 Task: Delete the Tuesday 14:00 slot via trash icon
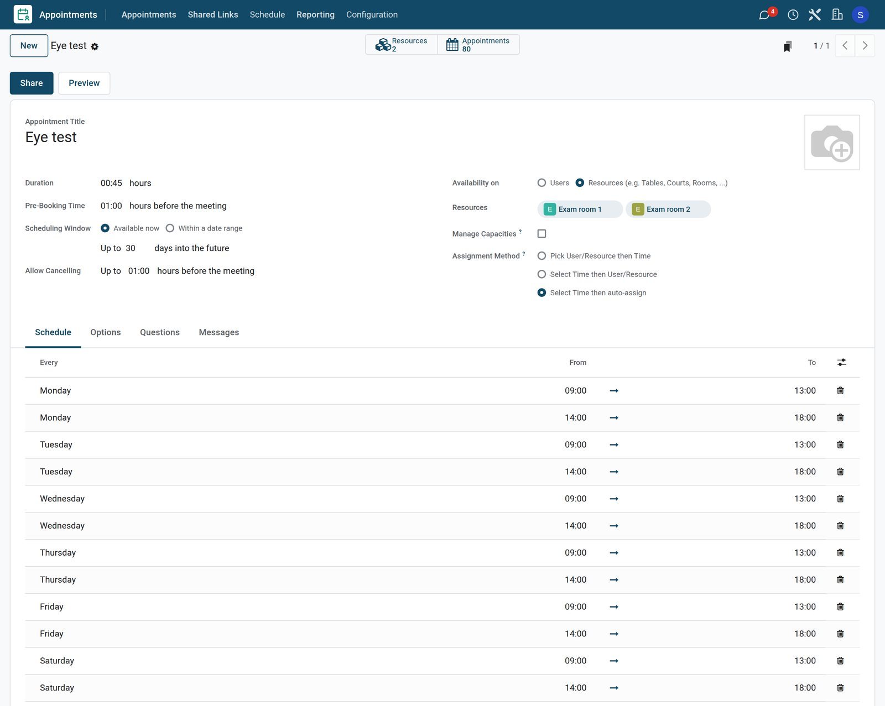point(840,472)
